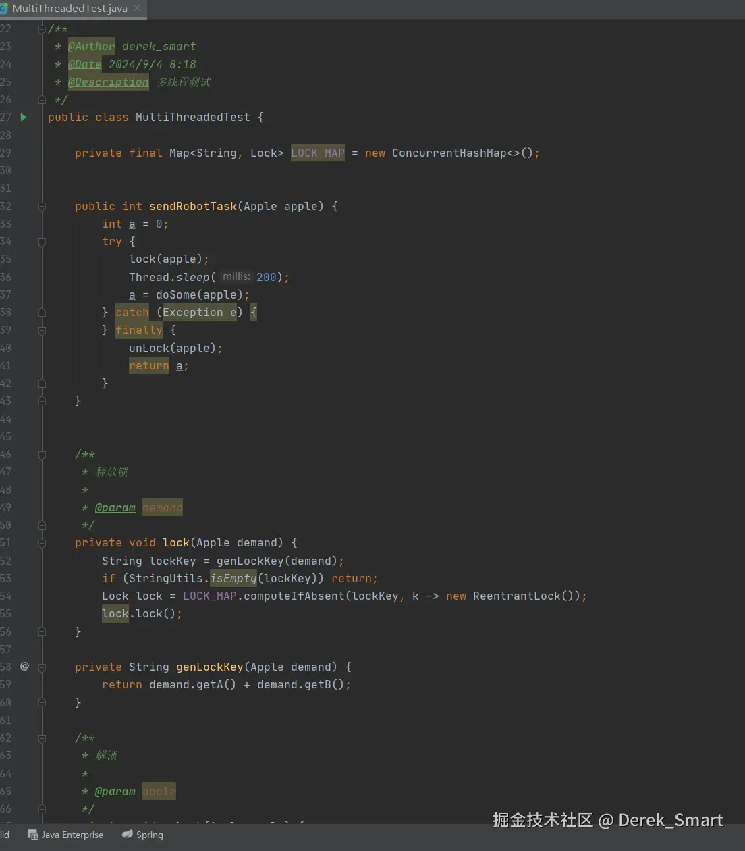Click the LOCK_MAP field declaration on line 29

pyautogui.click(x=318, y=153)
